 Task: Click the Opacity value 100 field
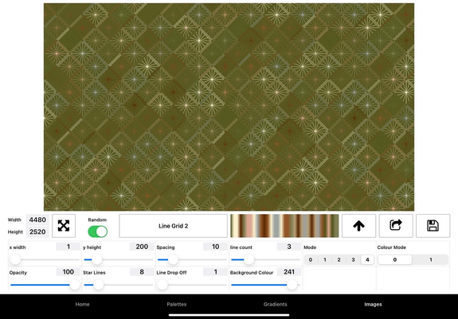(68, 272)
